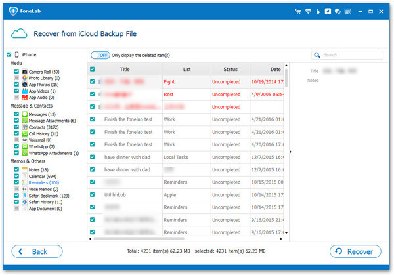Uncheck the Camera Roll checkbox
The height and width of the screenshot is (275, 394).
pos(16,72)
